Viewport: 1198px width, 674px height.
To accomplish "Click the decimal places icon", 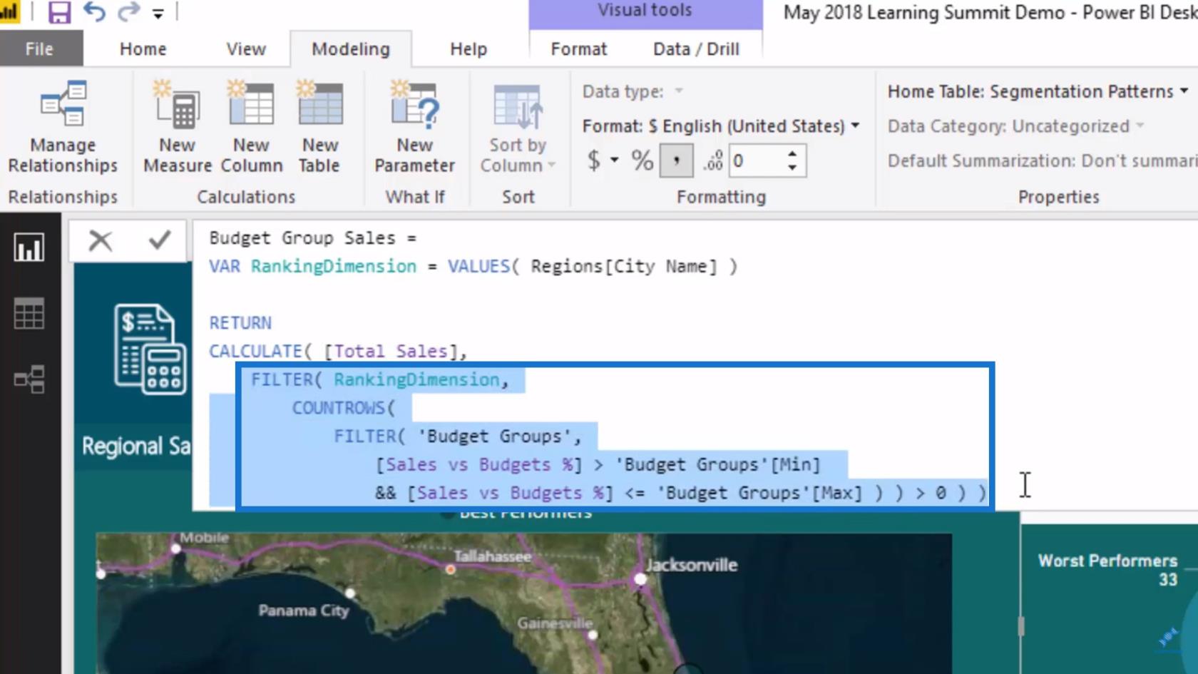I will click(x=713, y=160).
